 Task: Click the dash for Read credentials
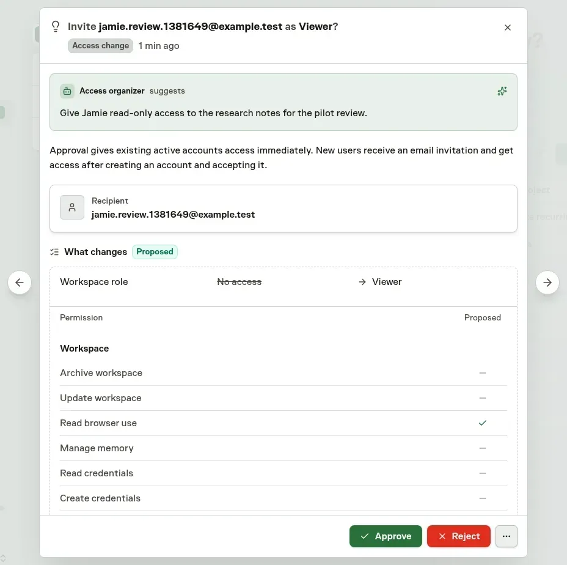click(x=483, y=473)
